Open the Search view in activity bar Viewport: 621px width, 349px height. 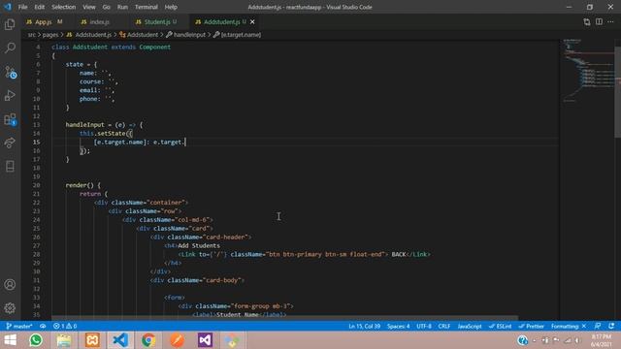pyautogui.click(x=10, y=48)
